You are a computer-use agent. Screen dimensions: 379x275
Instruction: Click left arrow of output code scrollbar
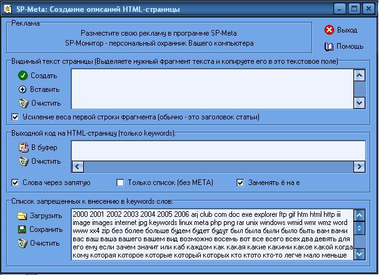pos(78,166)
